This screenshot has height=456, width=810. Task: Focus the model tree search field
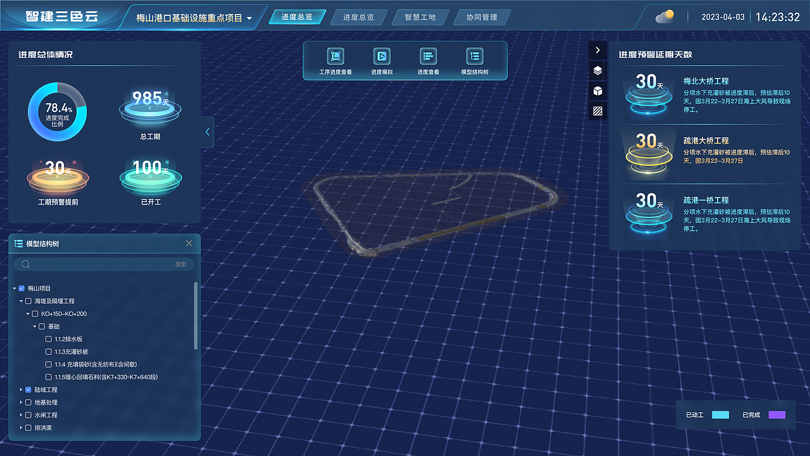click(x=104, y=264)
